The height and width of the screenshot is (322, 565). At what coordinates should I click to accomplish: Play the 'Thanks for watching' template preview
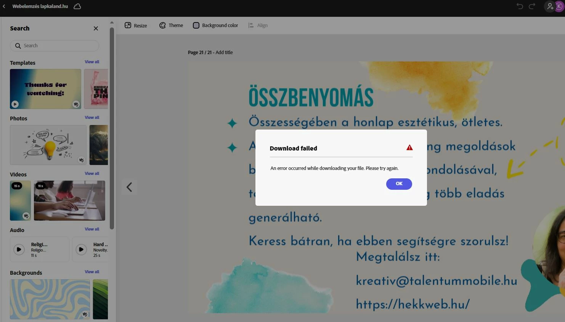(x=15, y=104)
